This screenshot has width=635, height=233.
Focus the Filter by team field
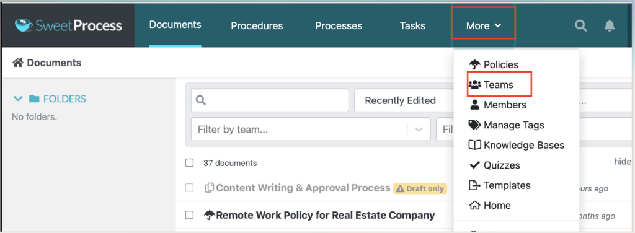(311, 130)
